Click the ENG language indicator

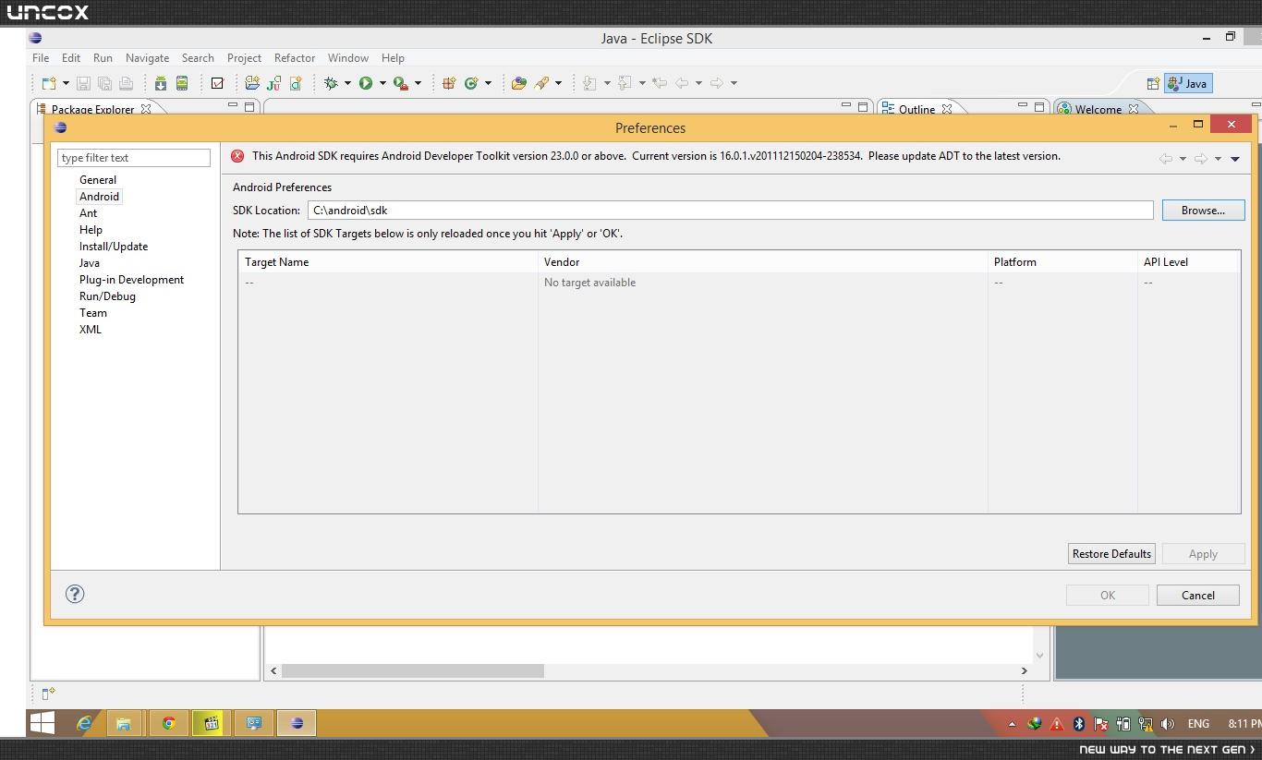1198,724
